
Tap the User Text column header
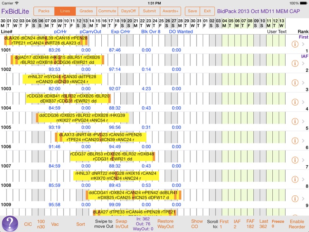pos(277,32)
